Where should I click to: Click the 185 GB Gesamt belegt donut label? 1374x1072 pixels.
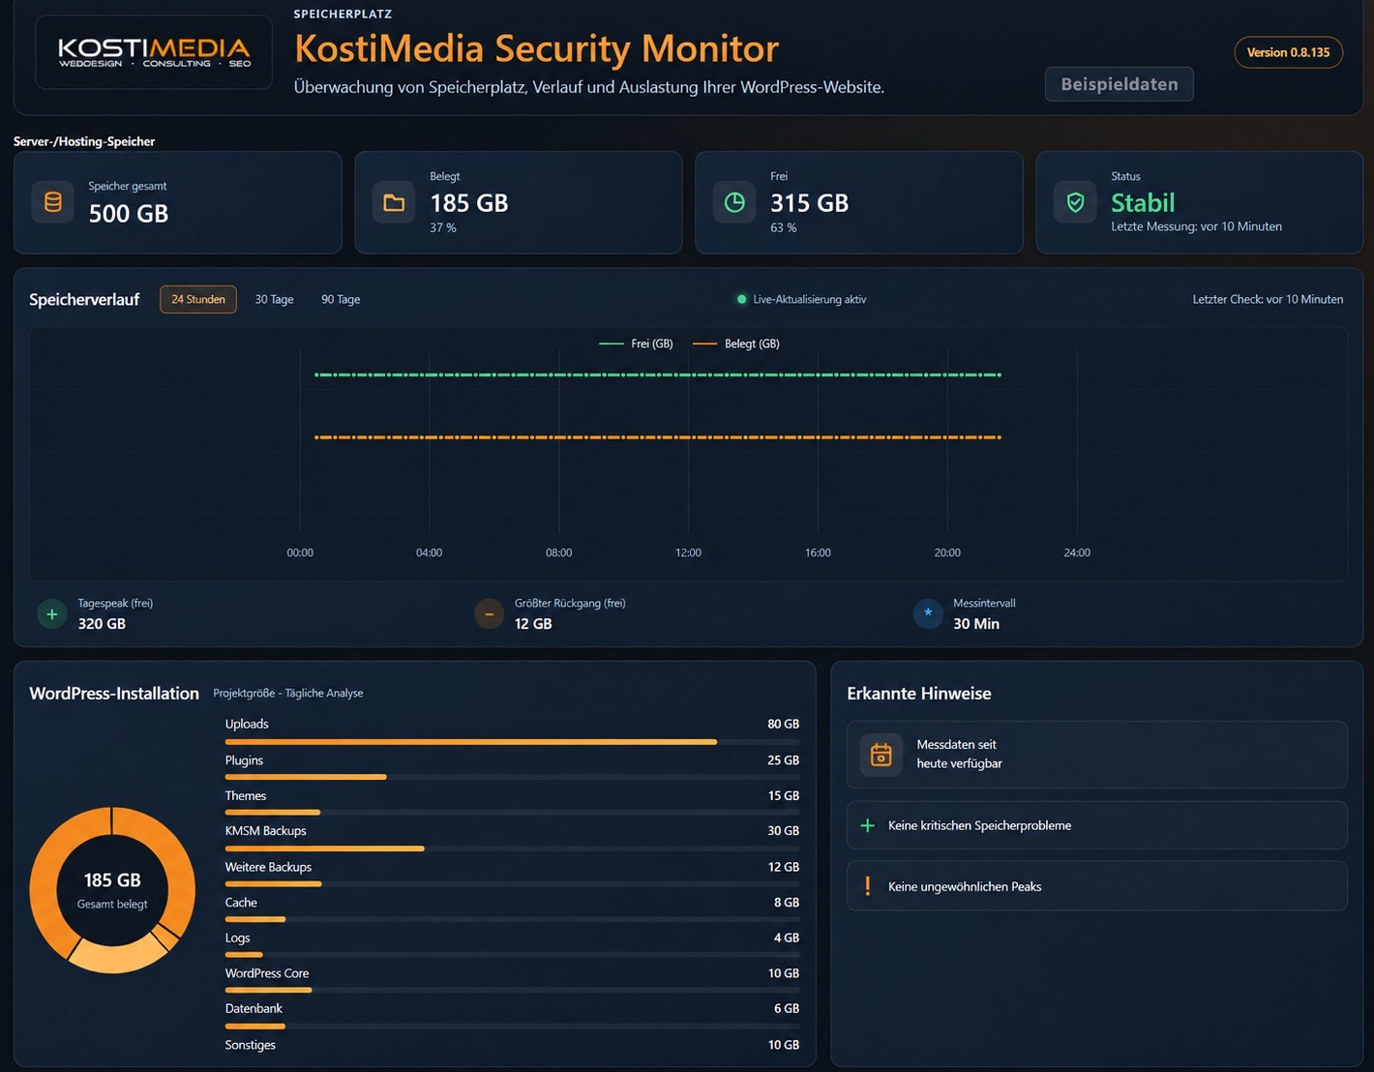tap(112, 889)
